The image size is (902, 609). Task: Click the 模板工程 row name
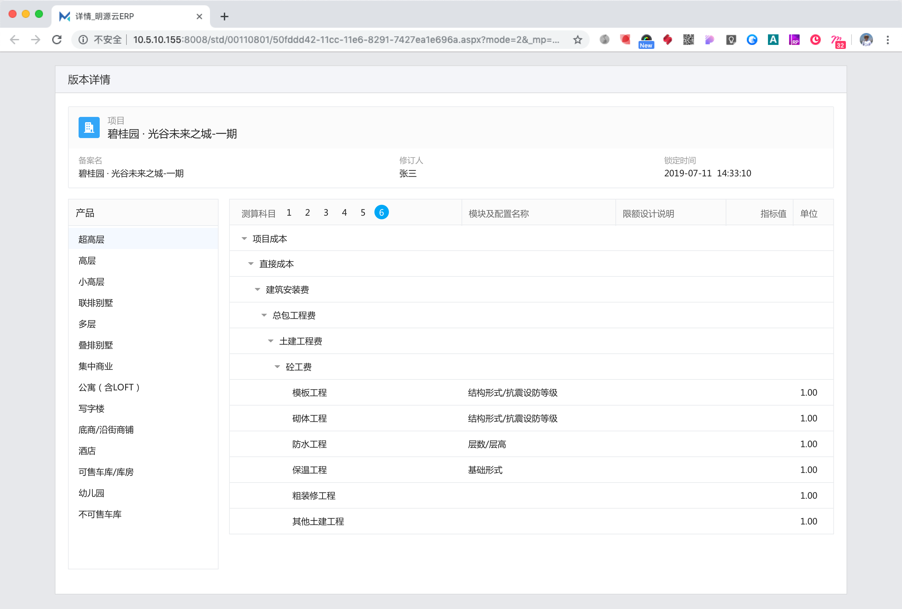click(309, 393)
